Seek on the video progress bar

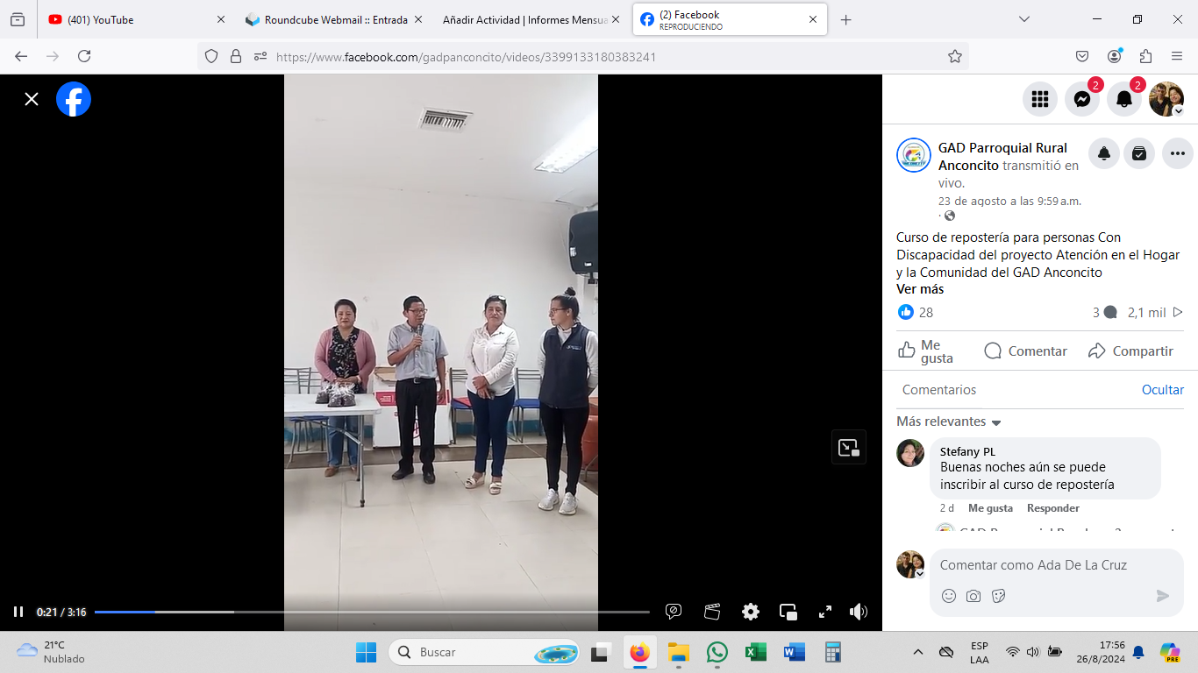pyautogui.click(x=372, y=612)
